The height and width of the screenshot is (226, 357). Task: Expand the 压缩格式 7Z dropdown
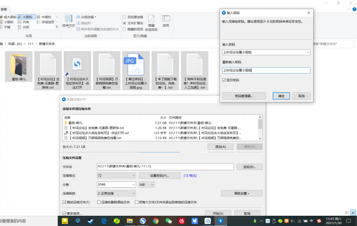tap(116, 176)
